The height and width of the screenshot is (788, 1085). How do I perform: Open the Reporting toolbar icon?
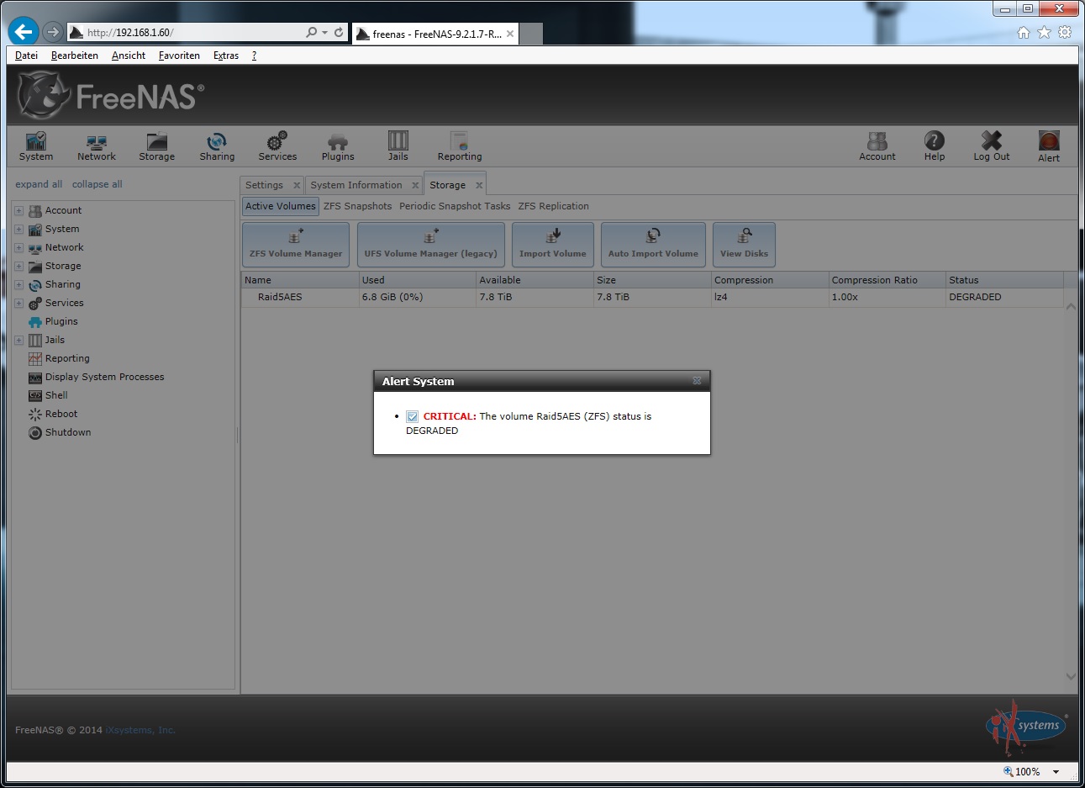460,146
